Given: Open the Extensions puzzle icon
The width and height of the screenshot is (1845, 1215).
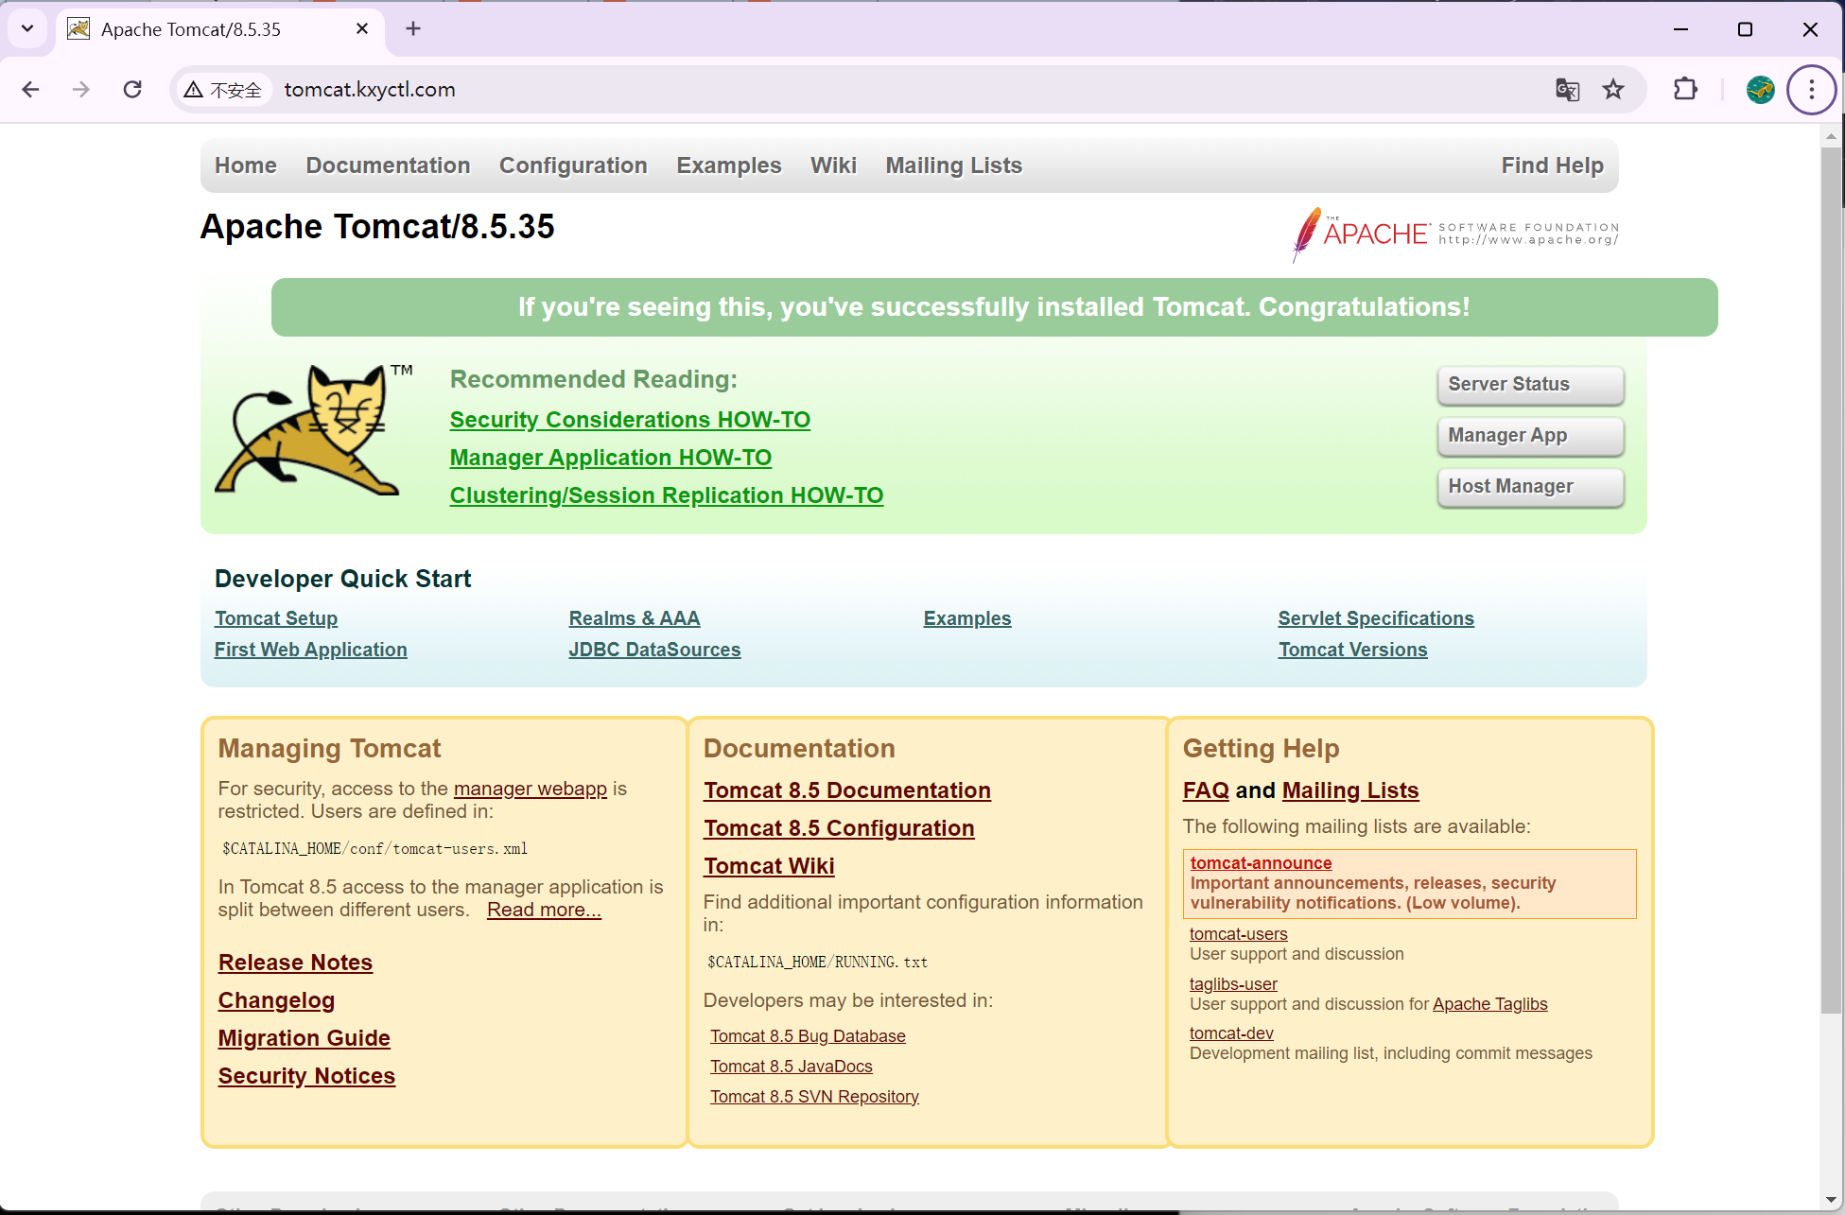Looking at the screenshot, I should point(1685,90).
